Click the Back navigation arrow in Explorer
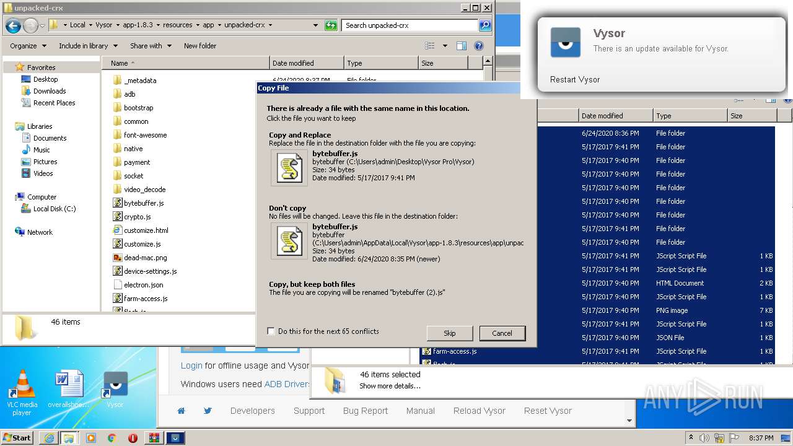Image resolution: width=793 pixels, height=446 pixels. 13,25
